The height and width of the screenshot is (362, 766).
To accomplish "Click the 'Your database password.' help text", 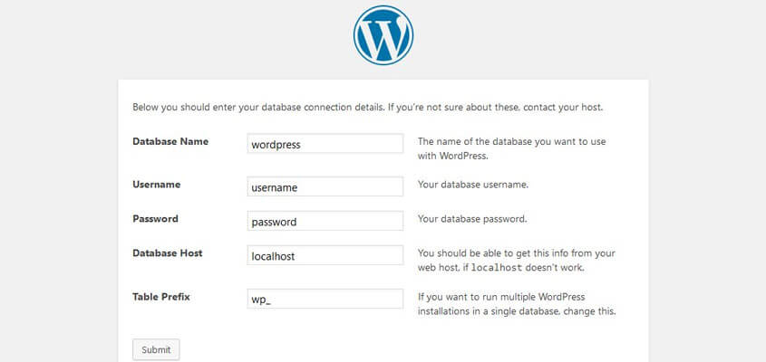I will coord(472,219).
